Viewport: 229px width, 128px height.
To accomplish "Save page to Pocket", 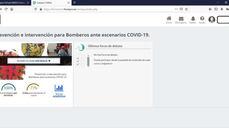I will pos(181,9).
